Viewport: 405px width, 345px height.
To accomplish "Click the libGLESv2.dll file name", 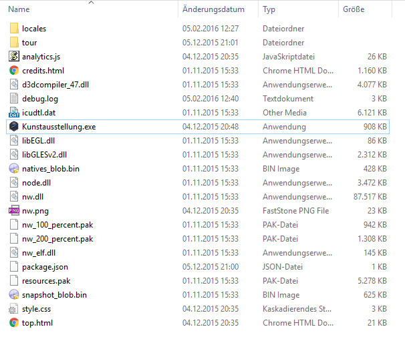I will (44, 155).
